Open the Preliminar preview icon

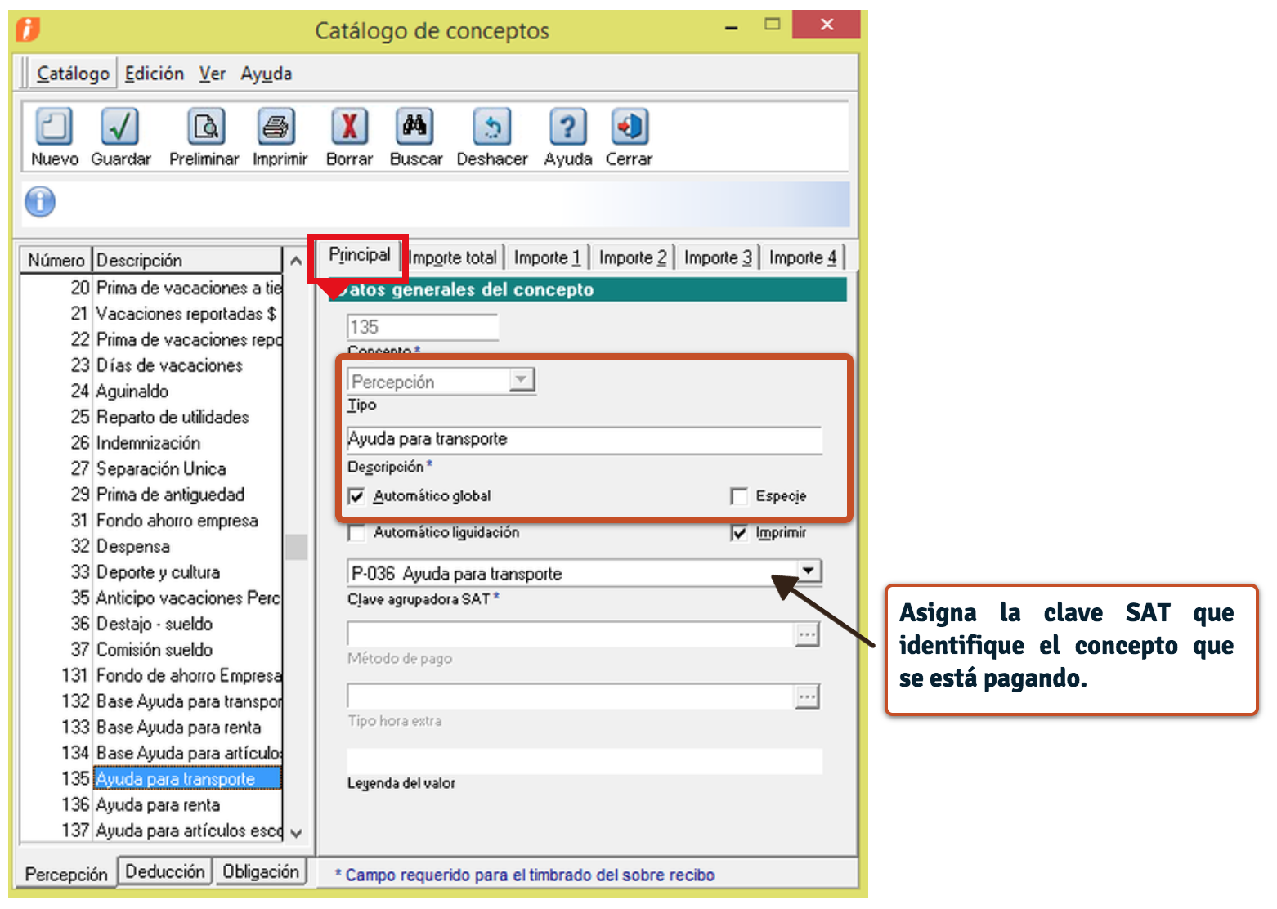pos(206,128)
